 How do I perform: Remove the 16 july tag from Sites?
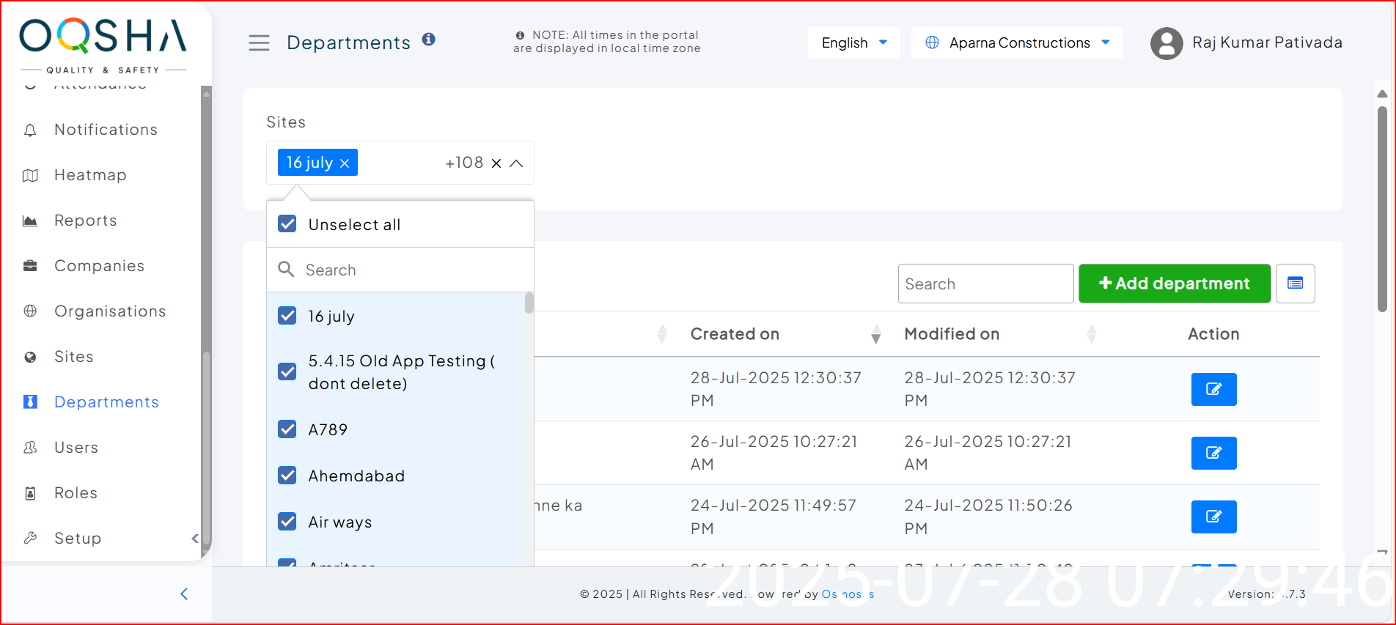tap(345, 163)
